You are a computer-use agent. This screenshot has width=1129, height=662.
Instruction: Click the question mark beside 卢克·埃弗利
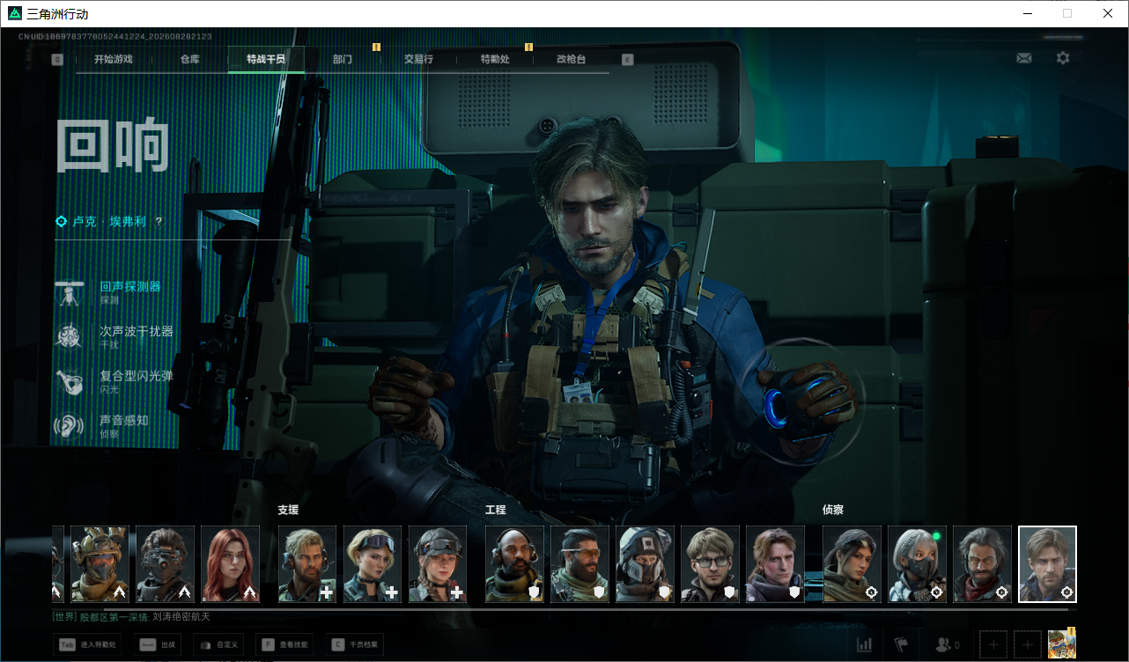[159, 222]
